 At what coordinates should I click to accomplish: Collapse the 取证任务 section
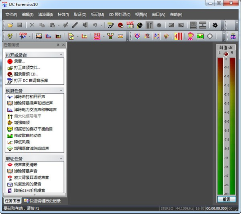tap(61, 158)
